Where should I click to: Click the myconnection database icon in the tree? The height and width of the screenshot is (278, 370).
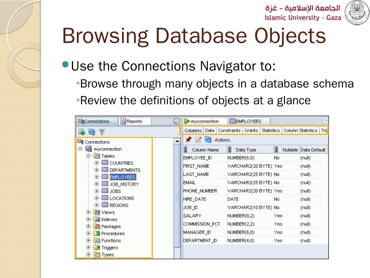click(x=89, y=149)
